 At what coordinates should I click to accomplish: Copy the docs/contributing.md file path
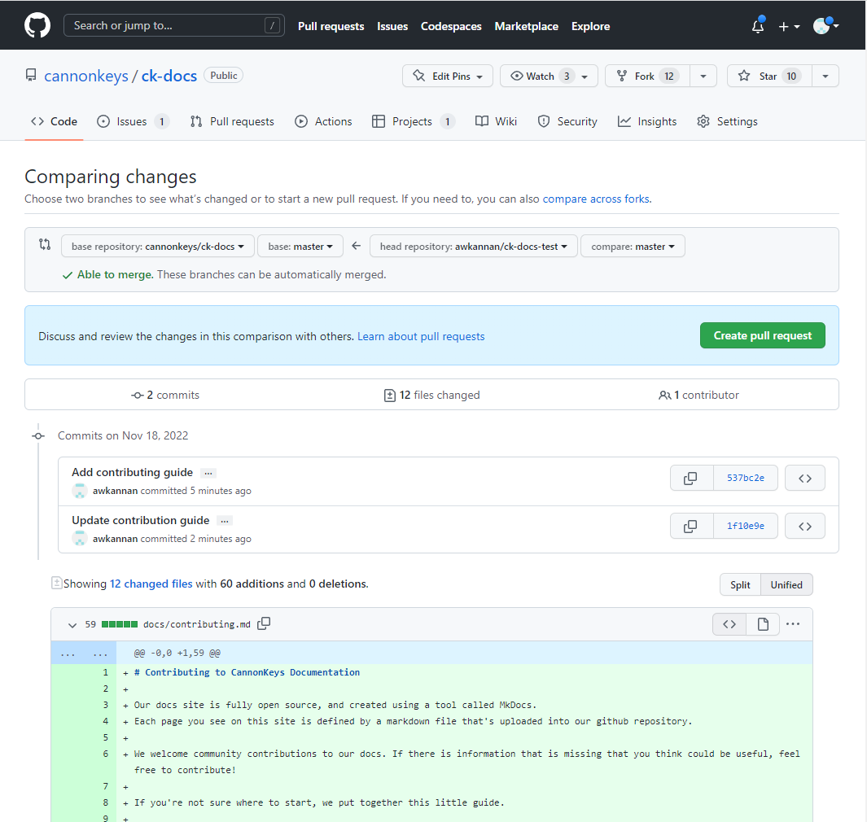pos(264,624)
